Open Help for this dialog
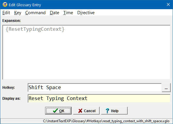The width and height of the screenshot is (173, 124). pyautogui.click(x=114, y=111)
